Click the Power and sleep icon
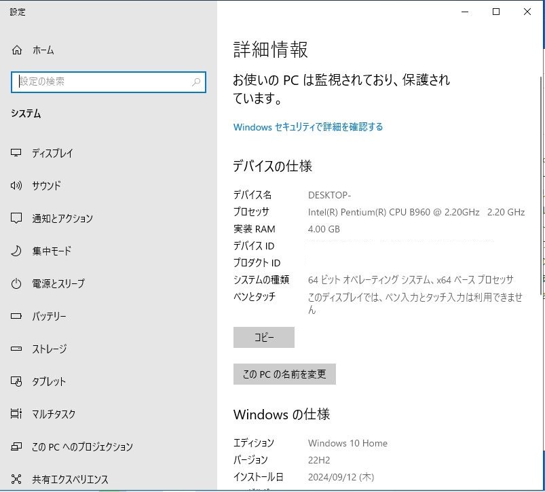This screenshot has width=545, height=492. [16, 283]
